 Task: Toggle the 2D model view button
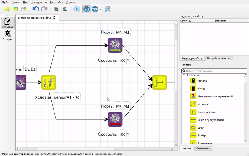87,9
